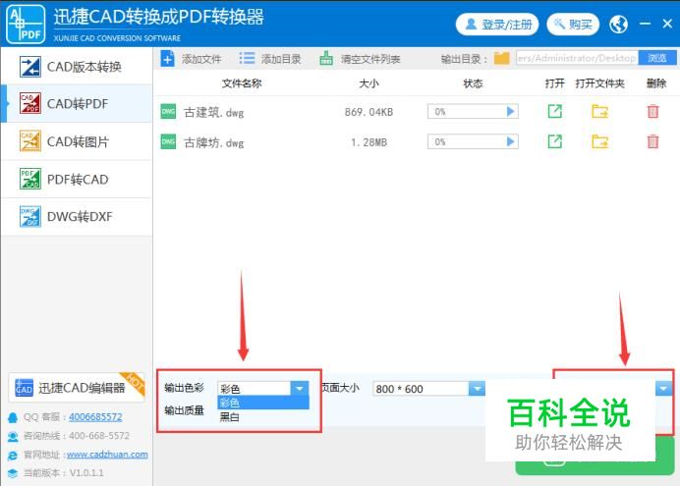This screenshot has width=680, height=486.
Task: Click the yellow output directory folder icon
Action: pos(502,58)
